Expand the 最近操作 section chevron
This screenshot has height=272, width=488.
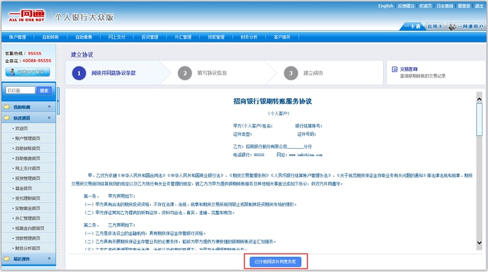[49, 259]
